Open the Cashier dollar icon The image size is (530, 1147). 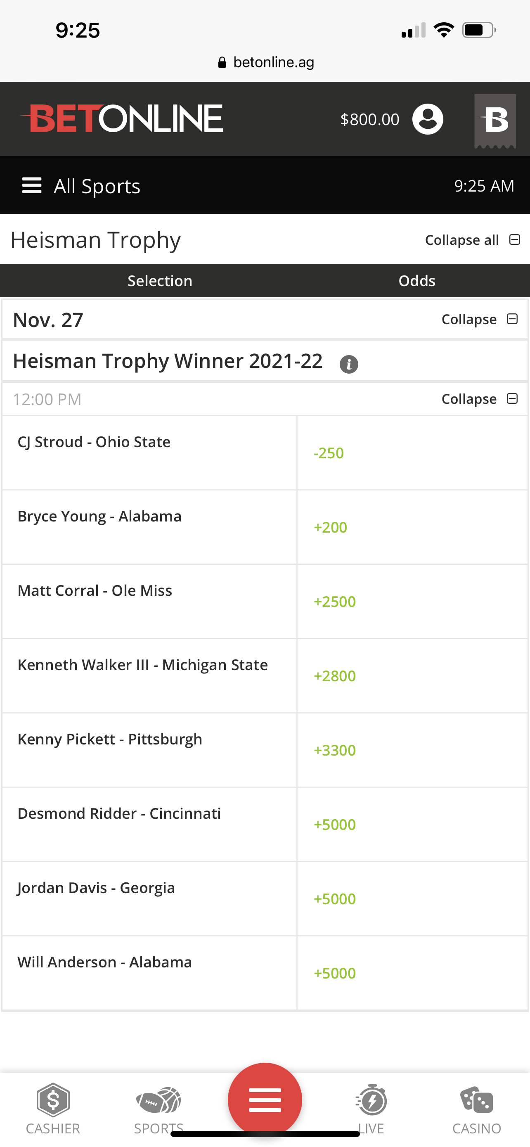coord(53,1101)
